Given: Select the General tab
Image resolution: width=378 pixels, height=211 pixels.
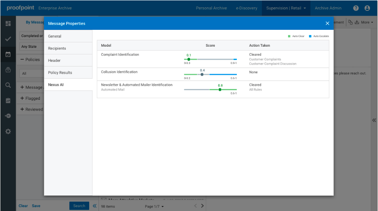Looking at the screenshot, I should [x=68, y=36].
